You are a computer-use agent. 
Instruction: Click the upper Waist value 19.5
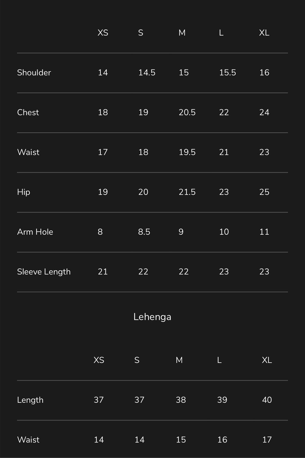pos(187,152)
